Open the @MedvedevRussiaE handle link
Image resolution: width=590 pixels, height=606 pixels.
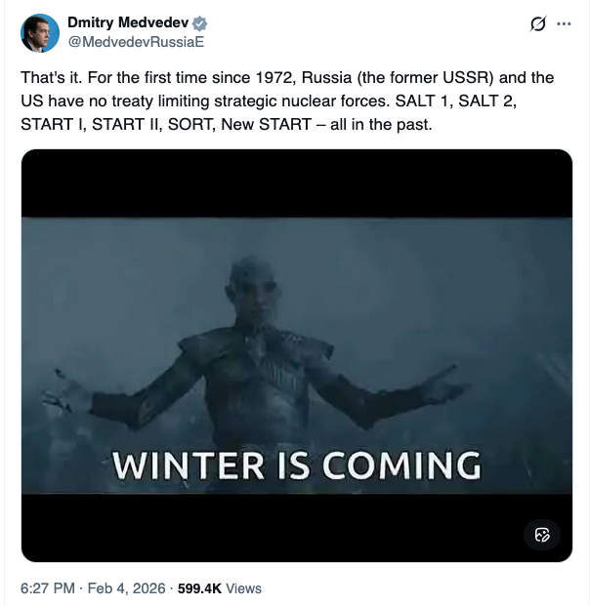point(136,42)
